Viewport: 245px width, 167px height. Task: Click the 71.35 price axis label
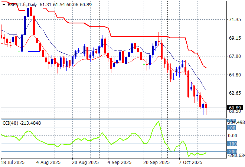[x=235, y=19]
